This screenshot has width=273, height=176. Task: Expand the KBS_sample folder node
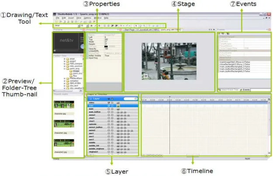65,64
